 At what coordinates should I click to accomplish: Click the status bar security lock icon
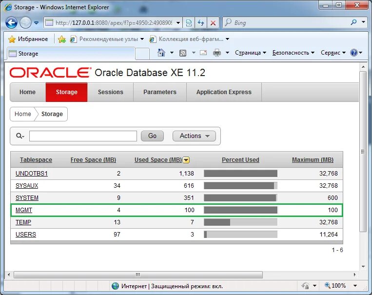[305, 286]
